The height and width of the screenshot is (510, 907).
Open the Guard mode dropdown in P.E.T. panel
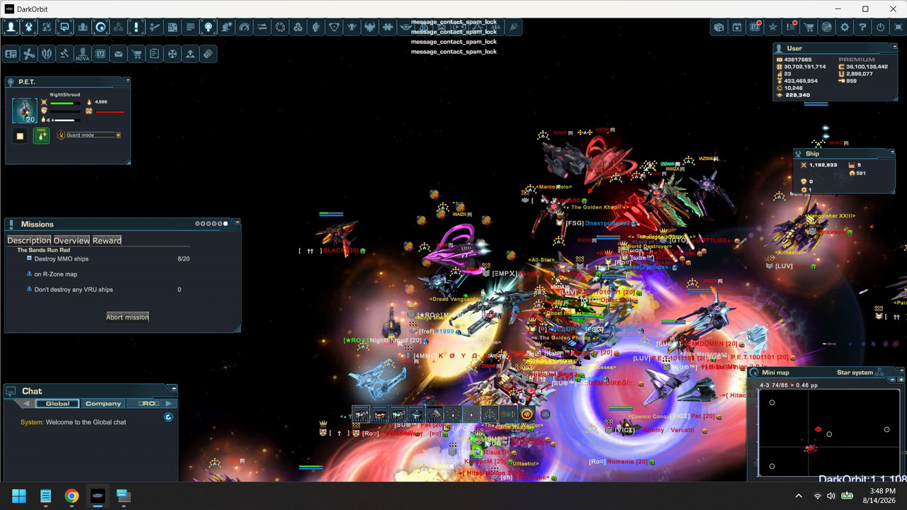[89, 135]
